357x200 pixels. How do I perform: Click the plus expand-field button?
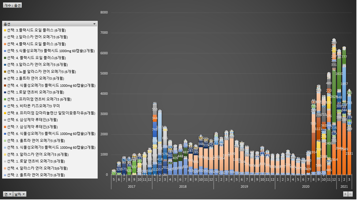[x=345, y=194]
